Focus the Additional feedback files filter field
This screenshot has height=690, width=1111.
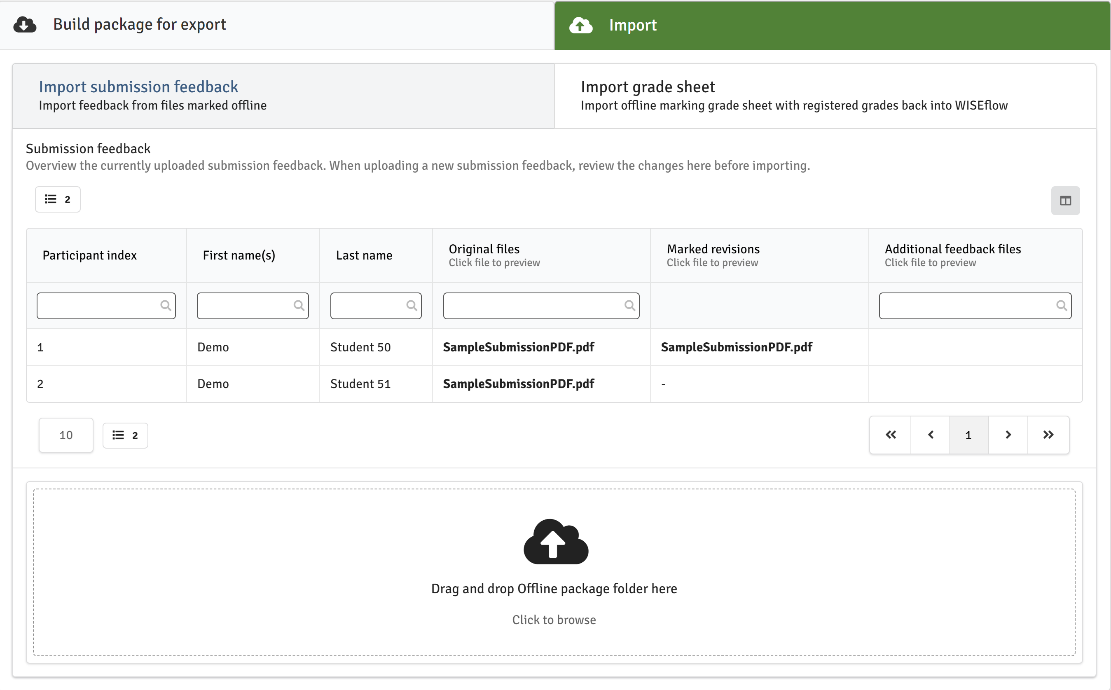tap(975, 306)
